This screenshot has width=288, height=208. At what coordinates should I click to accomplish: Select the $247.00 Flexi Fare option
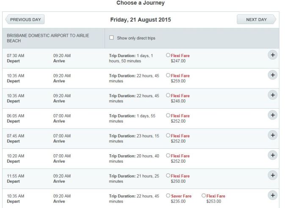tap(168, 55)
